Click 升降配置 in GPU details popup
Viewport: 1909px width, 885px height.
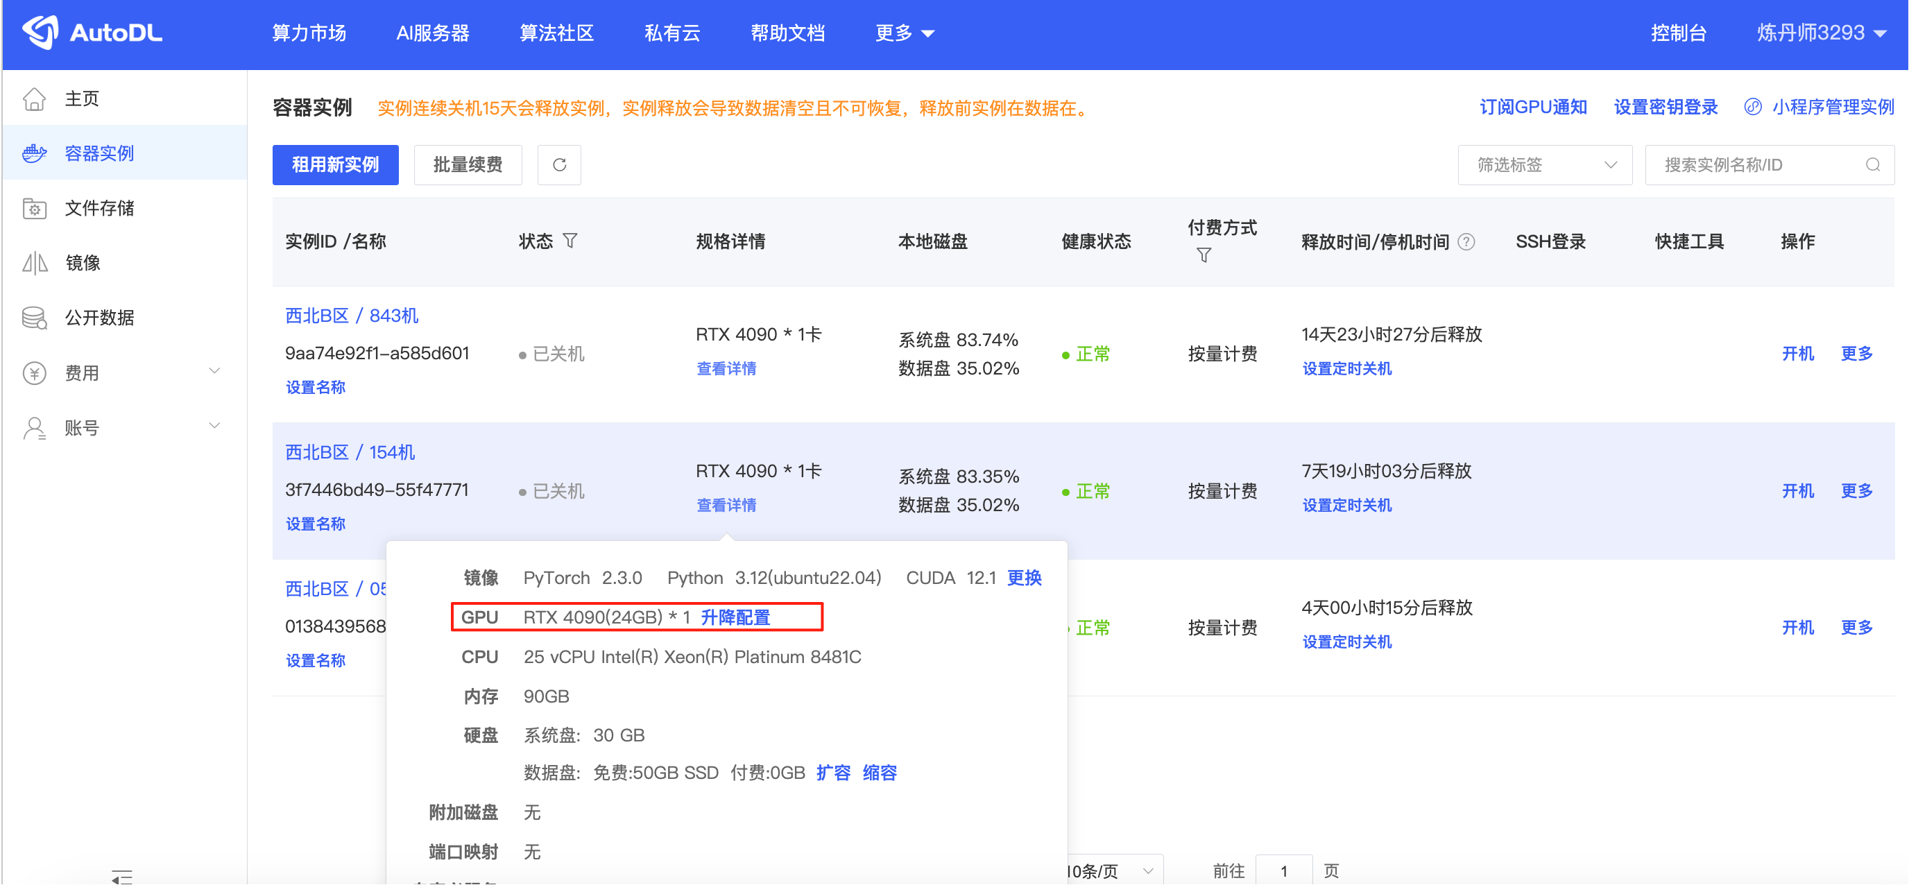(x=736, y=617)
